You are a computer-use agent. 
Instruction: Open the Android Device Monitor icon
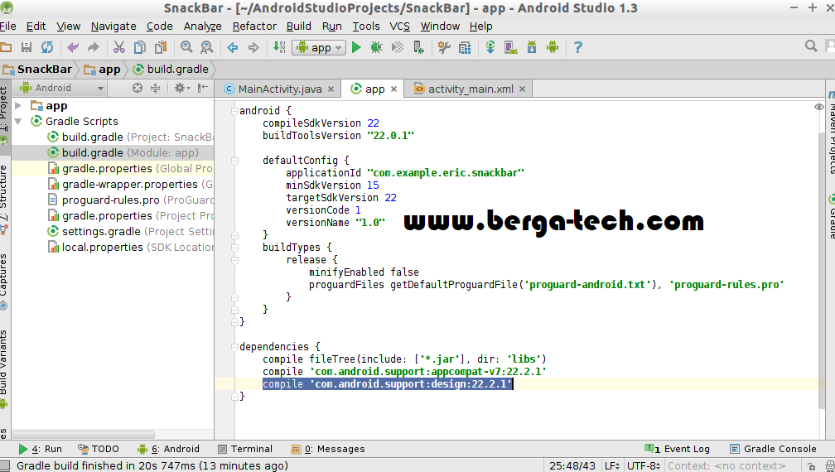pos(553,47)
